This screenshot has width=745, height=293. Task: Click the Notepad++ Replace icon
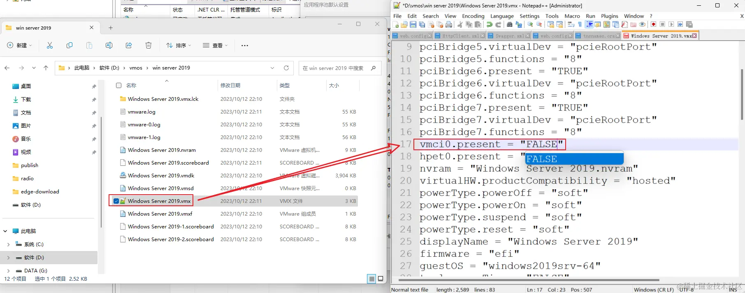(519, 25)
